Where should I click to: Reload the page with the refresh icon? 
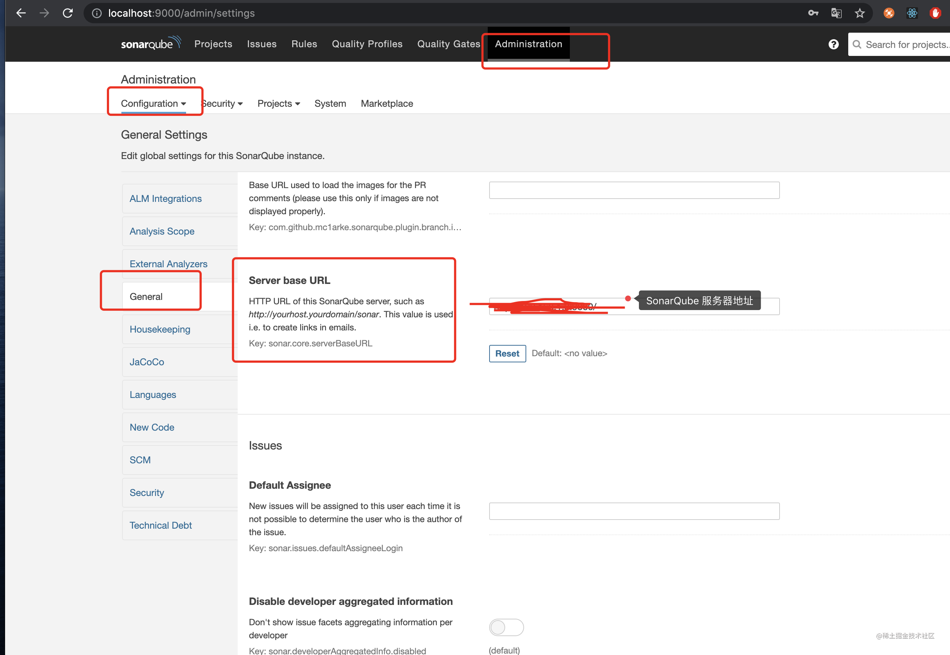pyautogui.click(x=68, y=13)
